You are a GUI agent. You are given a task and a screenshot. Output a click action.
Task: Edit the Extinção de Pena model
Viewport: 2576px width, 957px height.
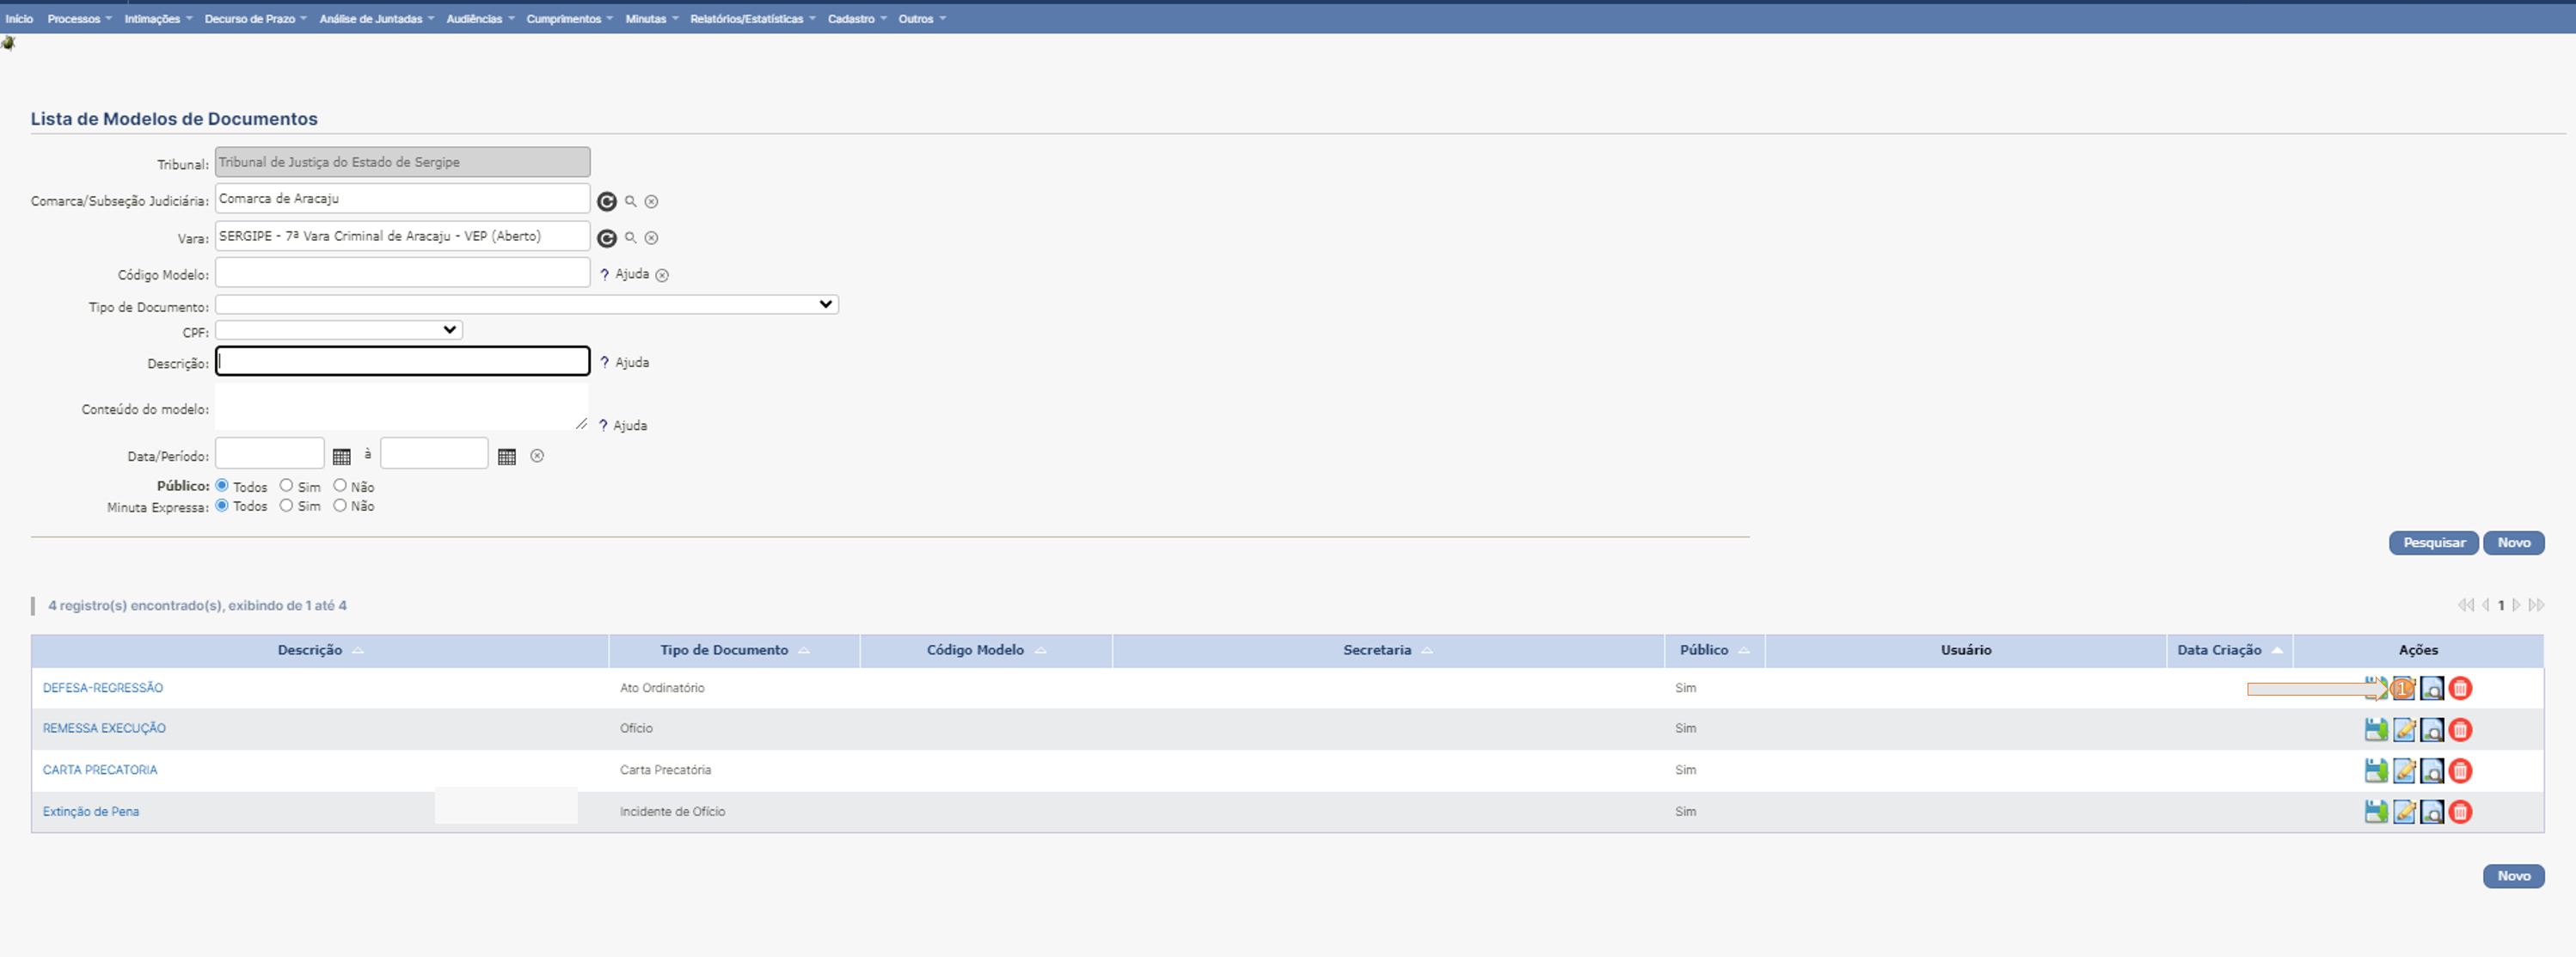(x=2404, y=812)
